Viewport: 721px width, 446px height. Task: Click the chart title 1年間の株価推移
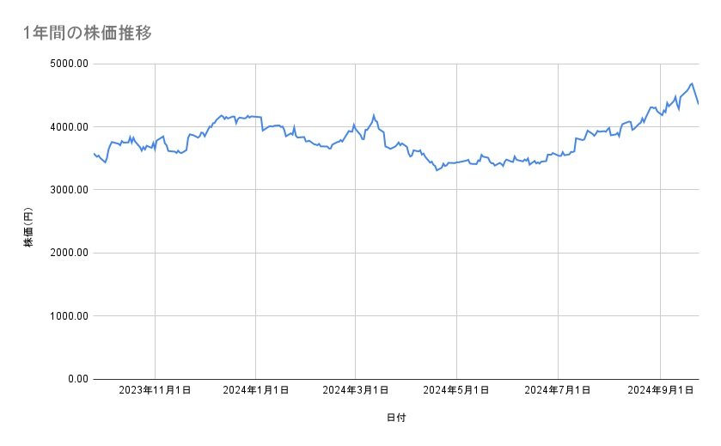coord(89,33)
